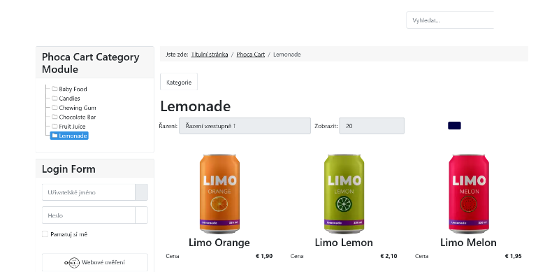Open the Limo Orange product image
This screenshot has height=272, width=559.
pos(219,194)
